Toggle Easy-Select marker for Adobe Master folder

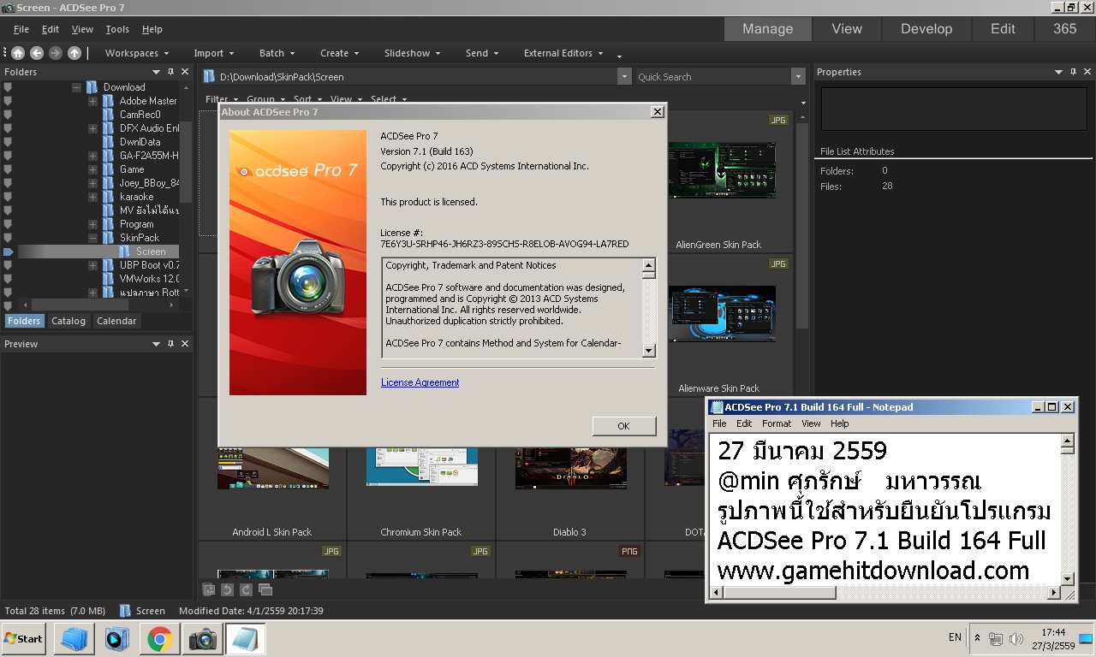[x=8, y=101]
